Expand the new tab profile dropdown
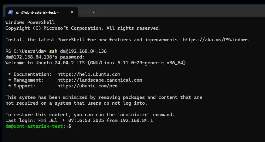The image size is (265, 142). tap(94, 12)
